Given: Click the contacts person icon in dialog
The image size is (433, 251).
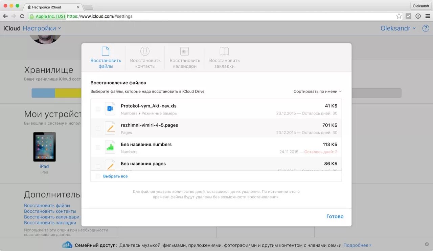Looking at the screenshot, I should pyautogui.click(x=145, y=51).
